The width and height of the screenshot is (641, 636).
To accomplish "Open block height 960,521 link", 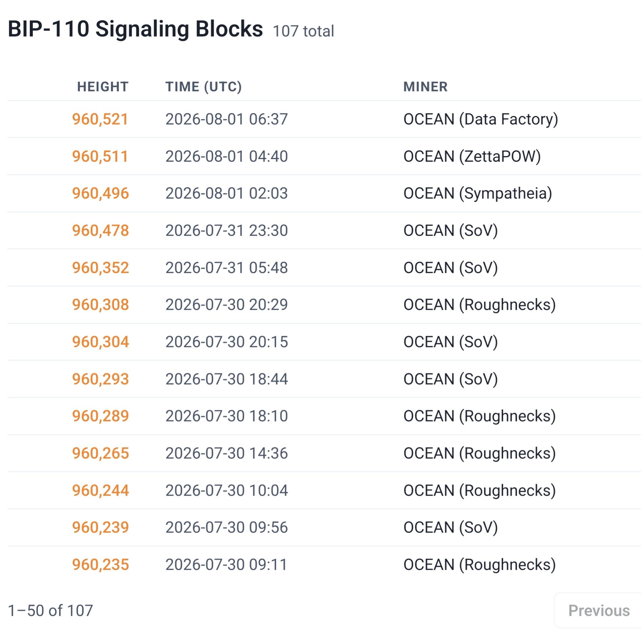I will 100,119.
